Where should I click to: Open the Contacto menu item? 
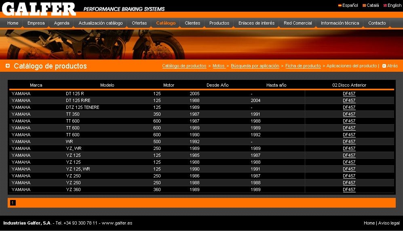(377, 23)
